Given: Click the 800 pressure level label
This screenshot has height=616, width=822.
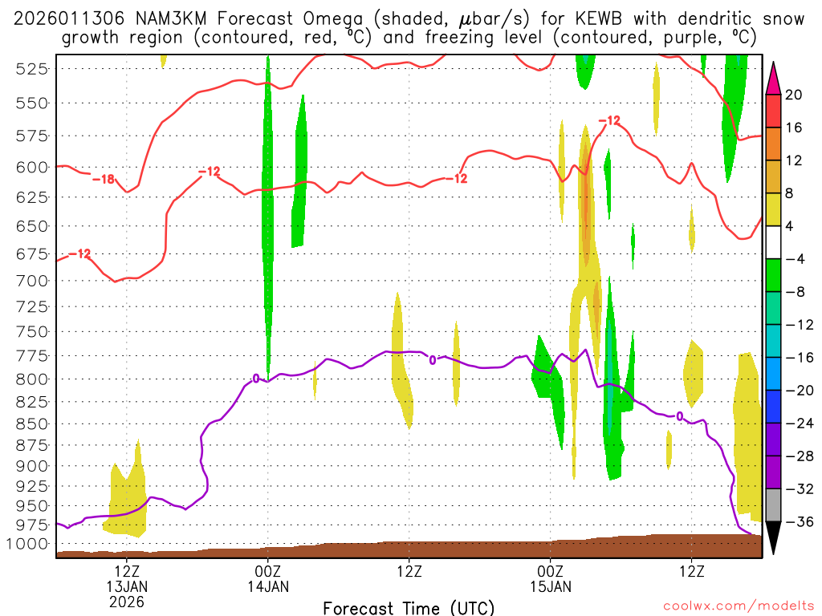Looking at the screenshot, I should coord(31,379).
